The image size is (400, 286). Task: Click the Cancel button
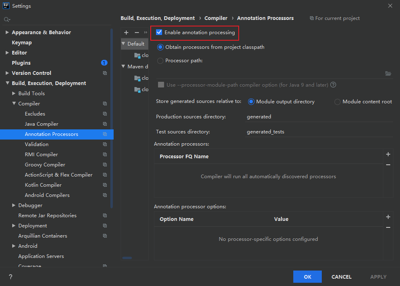(341, 277)
